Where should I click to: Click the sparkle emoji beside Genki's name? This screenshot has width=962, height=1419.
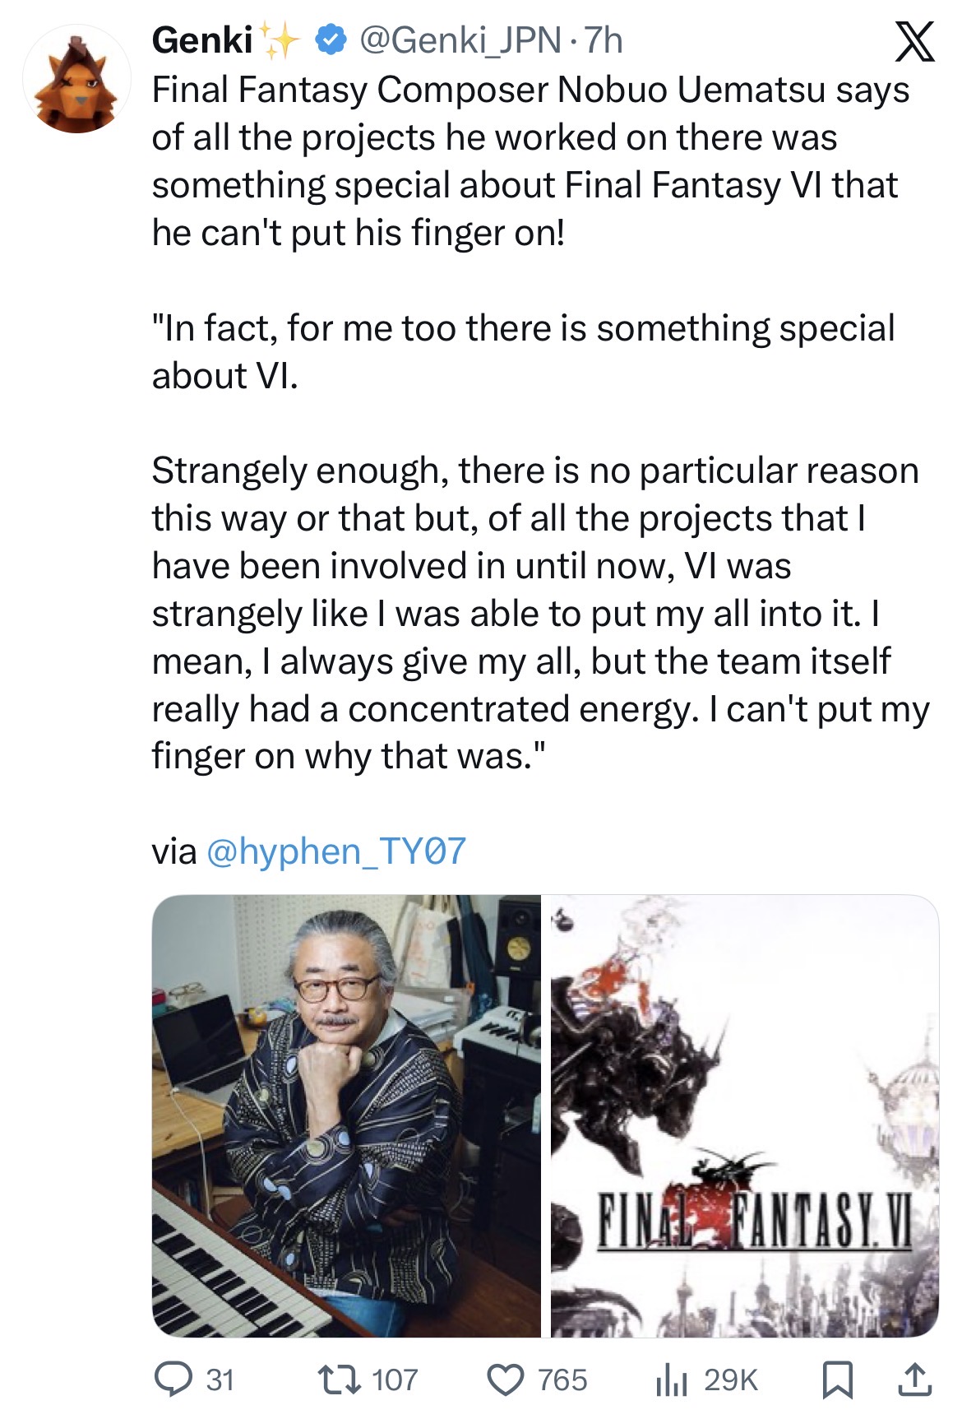[280, 40]
